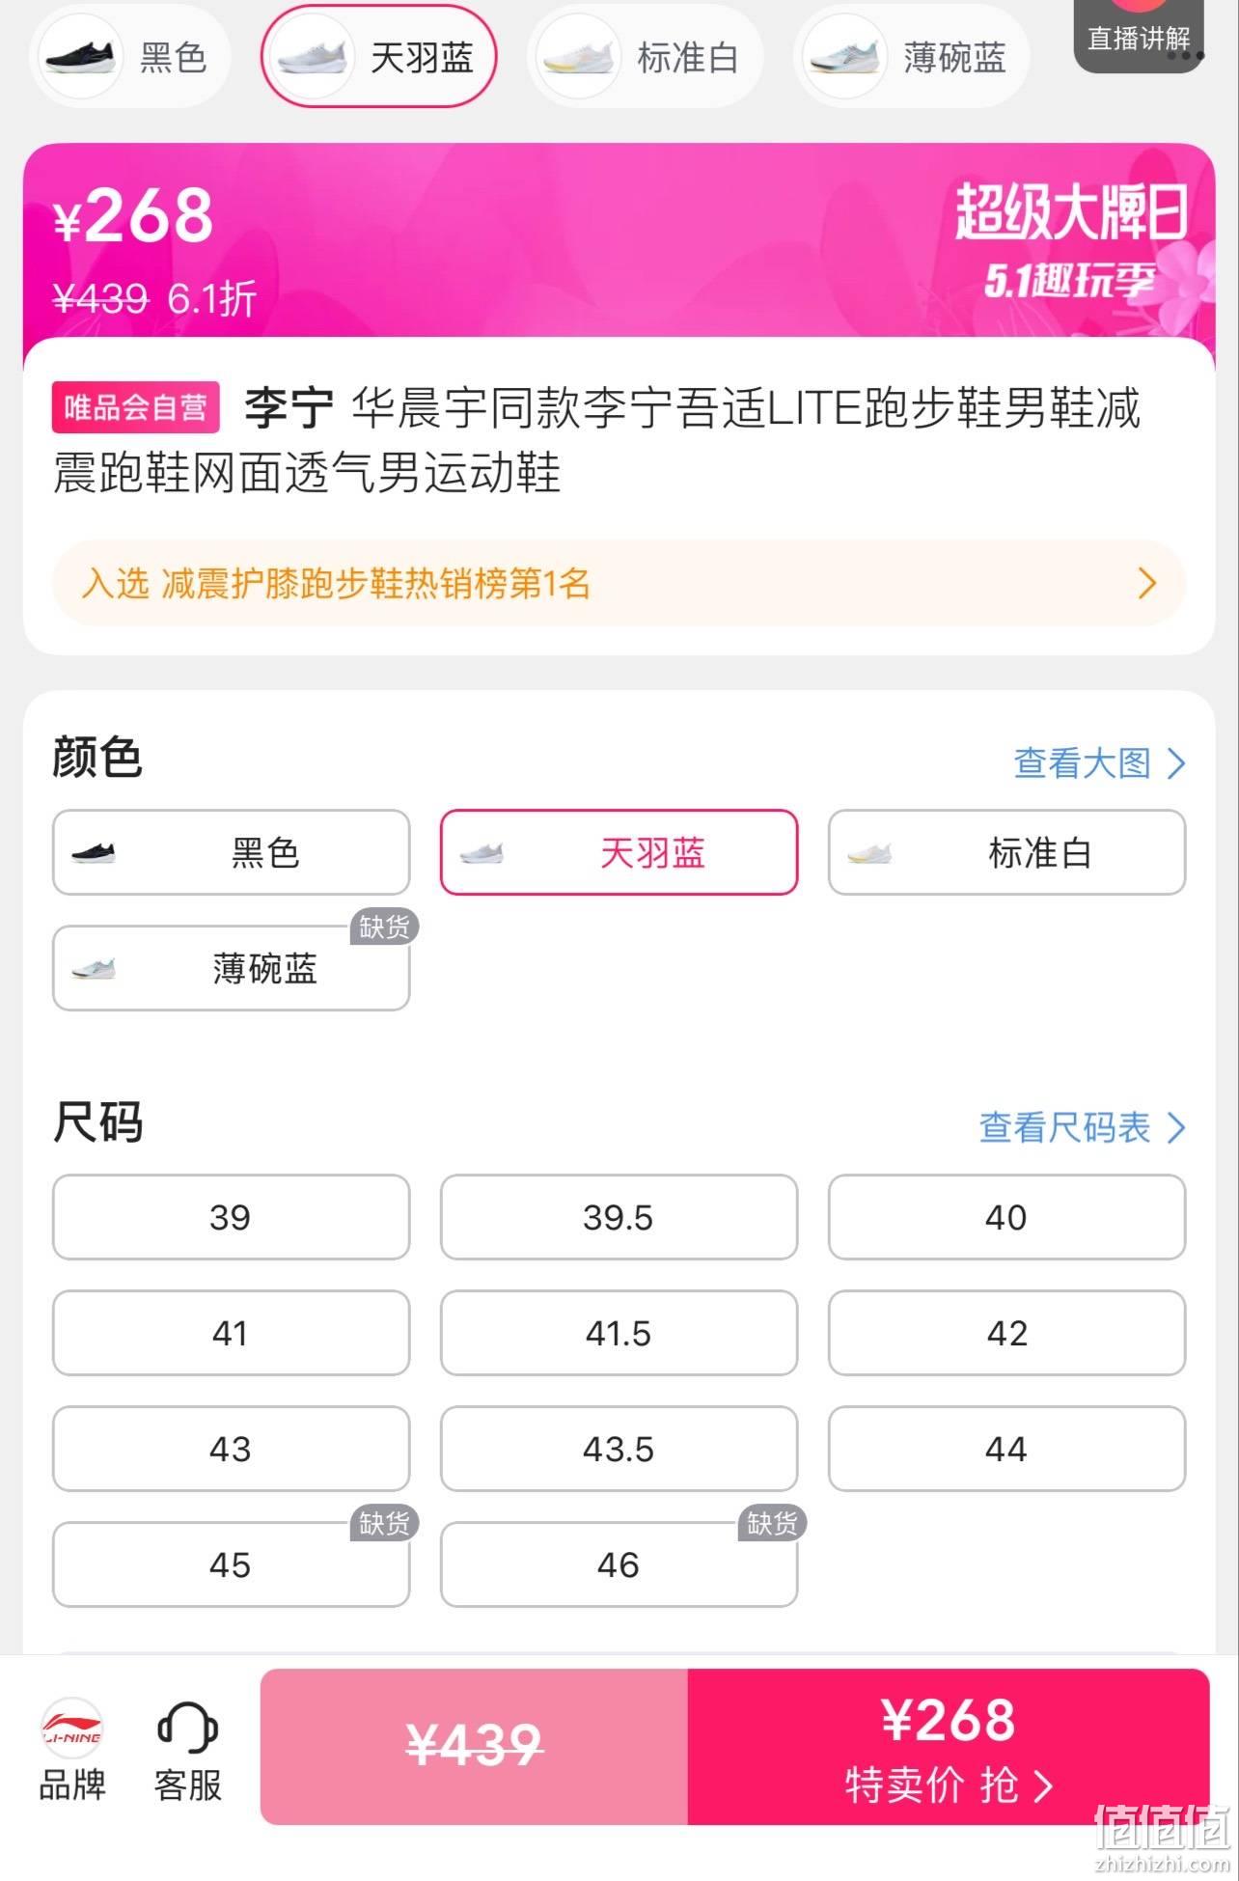The image size is (1239, 1881).
Task: Tap the 唯品会自营 badge in the title
Action: [x=136, y=407]
